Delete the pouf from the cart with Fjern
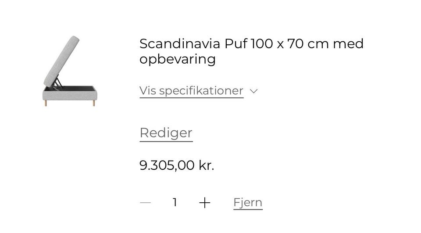 pos(248,202)
